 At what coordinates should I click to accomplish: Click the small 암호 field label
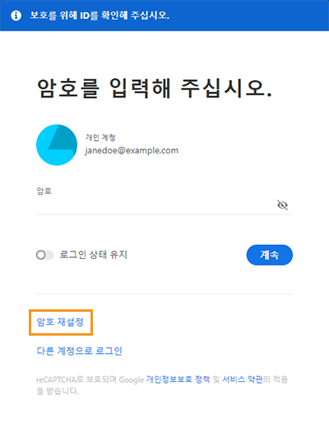(44, 191)
